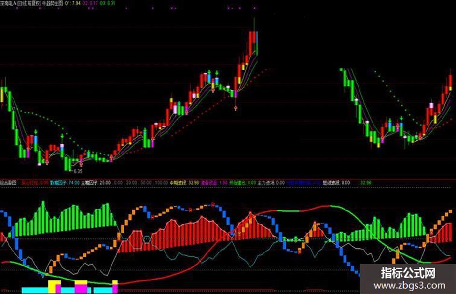
Task: Select the :100.00 reference level value
Action: pos(161,183)
